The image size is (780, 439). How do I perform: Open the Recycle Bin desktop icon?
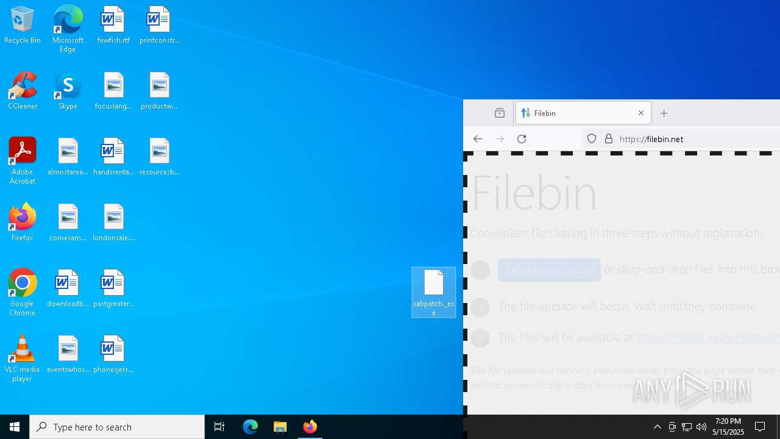click(x=23, y=26)
